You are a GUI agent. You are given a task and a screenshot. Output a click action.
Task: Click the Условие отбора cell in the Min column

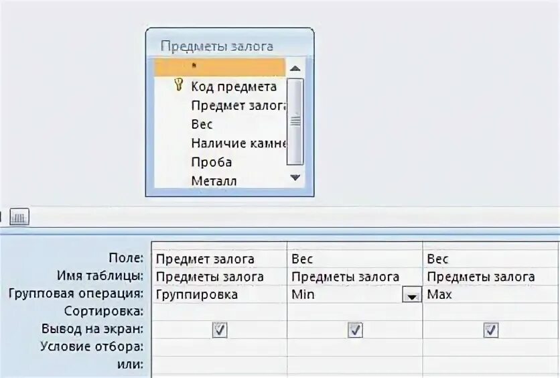[x=354, y=347]
